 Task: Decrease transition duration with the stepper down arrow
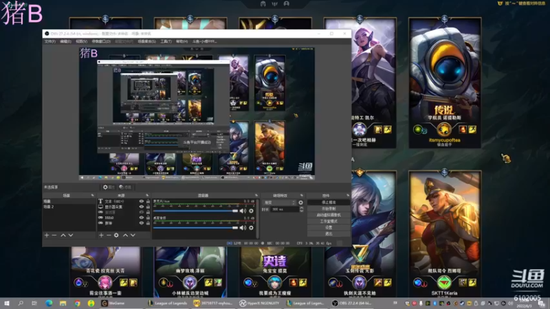(301, 211)
